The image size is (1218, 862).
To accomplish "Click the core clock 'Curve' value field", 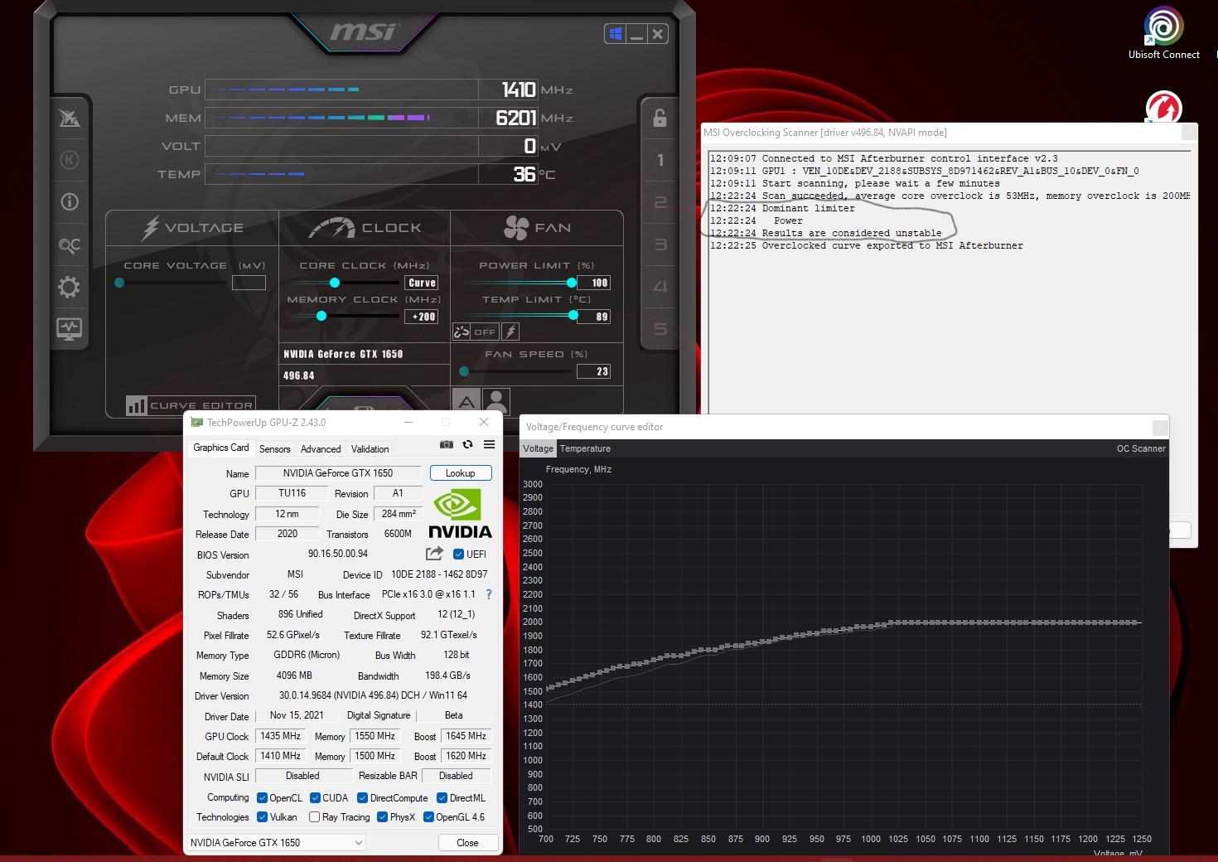I will [421, 283].
